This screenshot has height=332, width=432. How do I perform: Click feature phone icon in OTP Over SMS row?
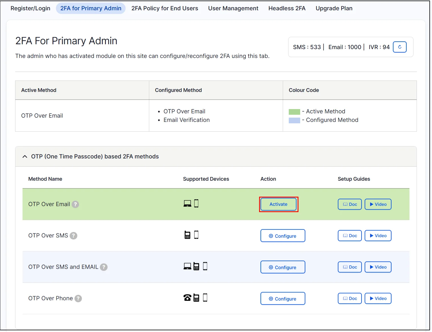(187, 235)
